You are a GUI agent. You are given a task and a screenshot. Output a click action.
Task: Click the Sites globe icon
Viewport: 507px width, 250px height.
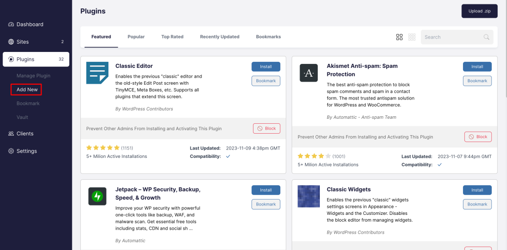[x=11, y=42]
